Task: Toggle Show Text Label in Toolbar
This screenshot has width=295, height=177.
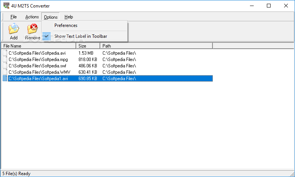Action: click(84, 36)
